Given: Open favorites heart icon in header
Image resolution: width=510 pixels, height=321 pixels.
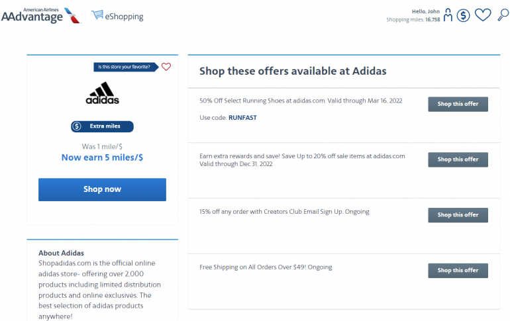Looking at the screenshot, I should click(x=484, y=15).
